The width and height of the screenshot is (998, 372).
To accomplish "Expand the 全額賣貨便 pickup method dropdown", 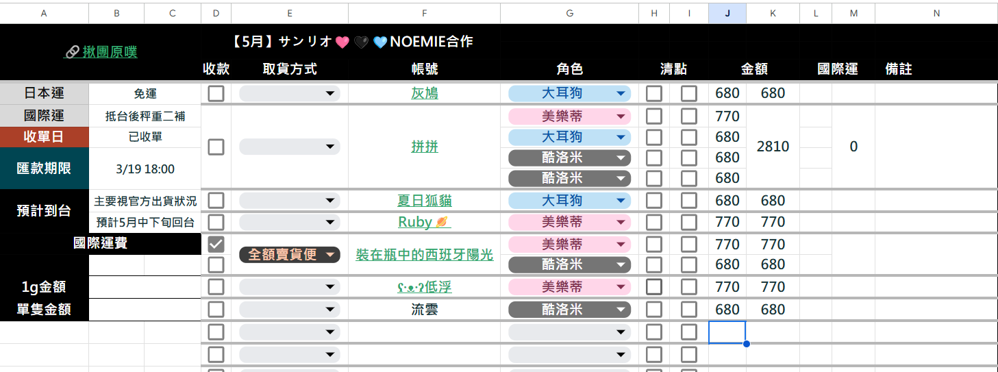I will (x=290, y=255).
